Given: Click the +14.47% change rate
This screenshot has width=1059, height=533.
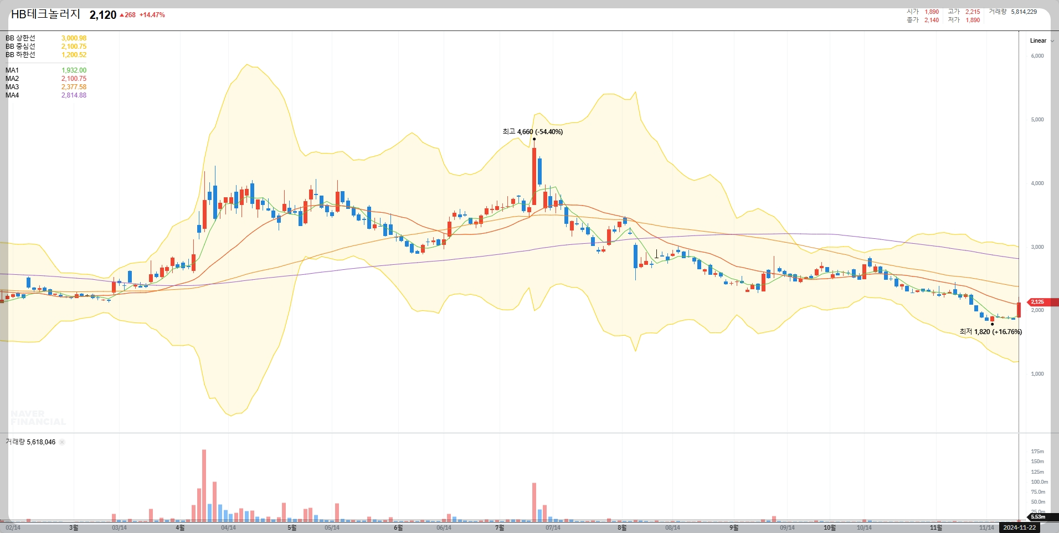Looking at the screenshot, I should (x=152, y=15).
